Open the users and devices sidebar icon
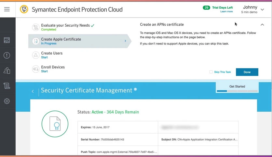Screen dimensions: 272x157 click(7, 70)
